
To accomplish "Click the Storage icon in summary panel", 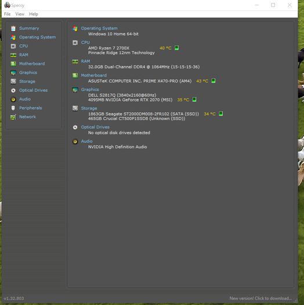I will coord(75,108).
